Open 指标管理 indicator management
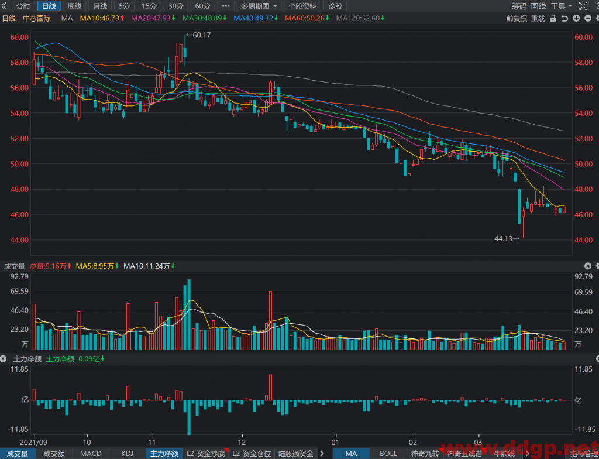Image resolution: width=599 pixels, height=459 pixels. [584, 454]
